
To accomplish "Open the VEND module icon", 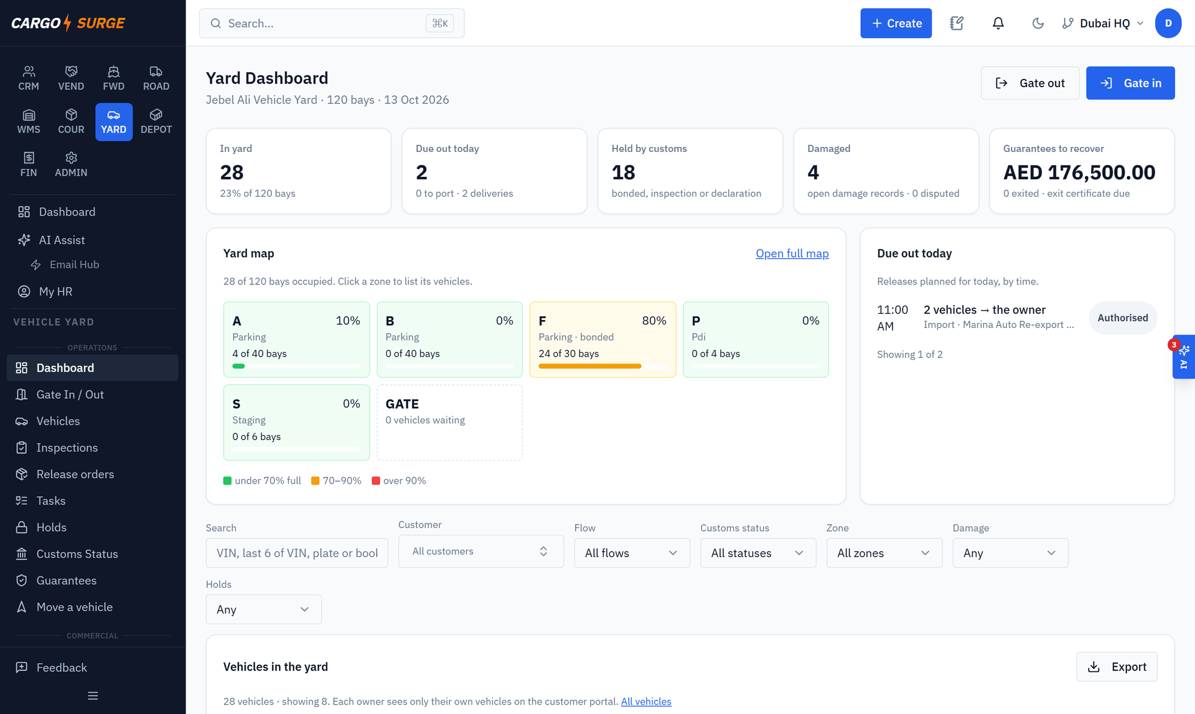I will [71, 78].
